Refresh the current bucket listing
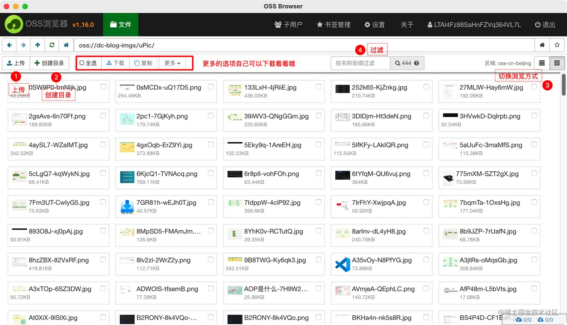The image size is (567, 325). tap(52, 45)
